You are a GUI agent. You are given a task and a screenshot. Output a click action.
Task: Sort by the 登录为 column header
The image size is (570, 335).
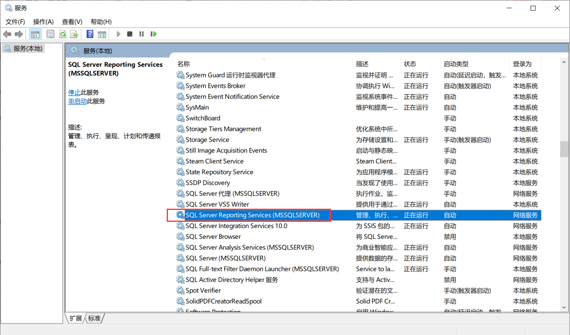coord(522,64)
